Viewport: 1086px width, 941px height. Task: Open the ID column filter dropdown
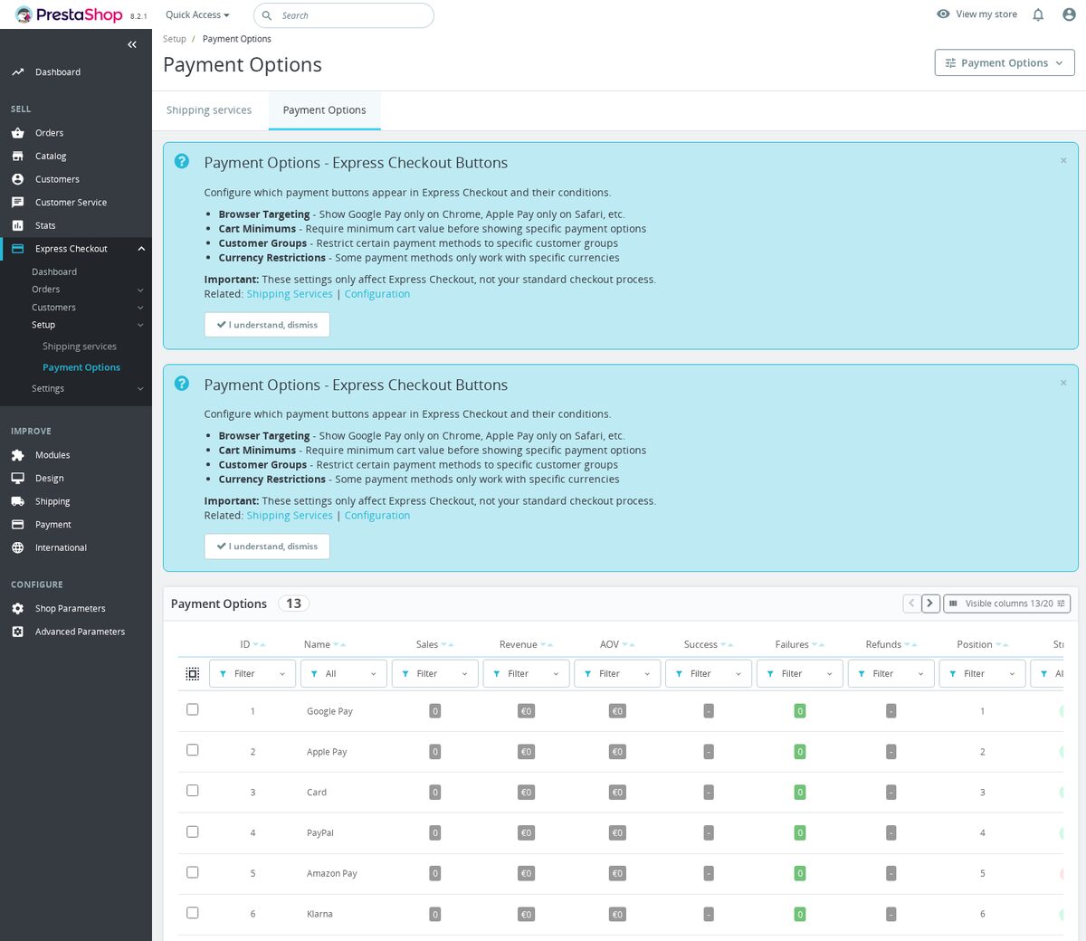coord(252,674)
